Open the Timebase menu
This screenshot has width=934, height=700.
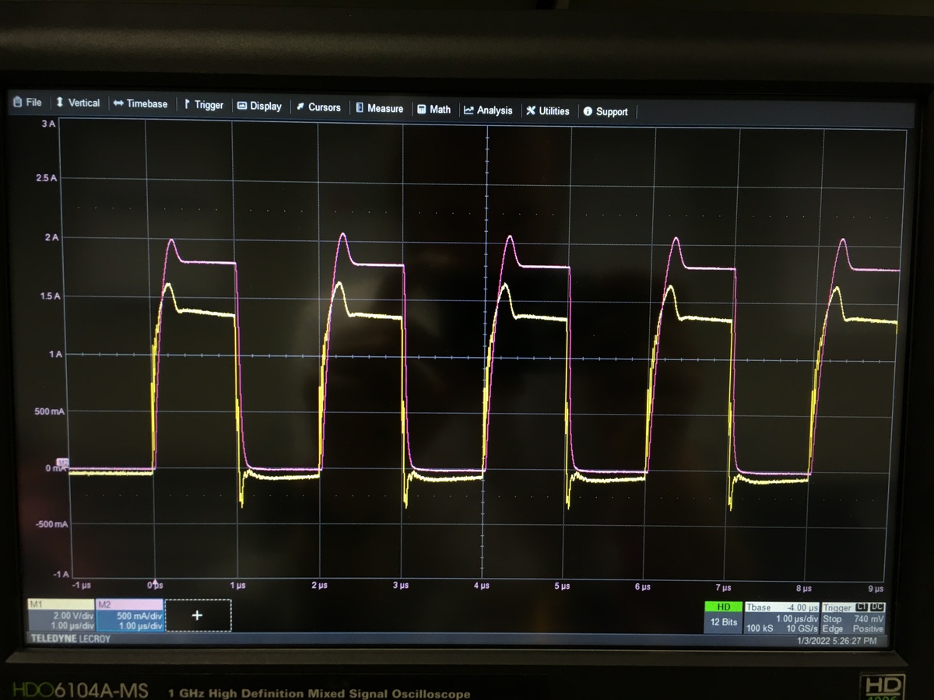pyautogui.click(x=140, y=103)
